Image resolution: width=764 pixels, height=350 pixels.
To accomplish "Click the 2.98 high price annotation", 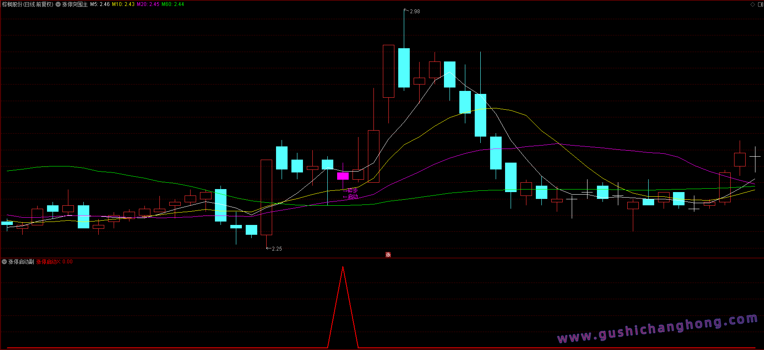I will pos(414,12).
